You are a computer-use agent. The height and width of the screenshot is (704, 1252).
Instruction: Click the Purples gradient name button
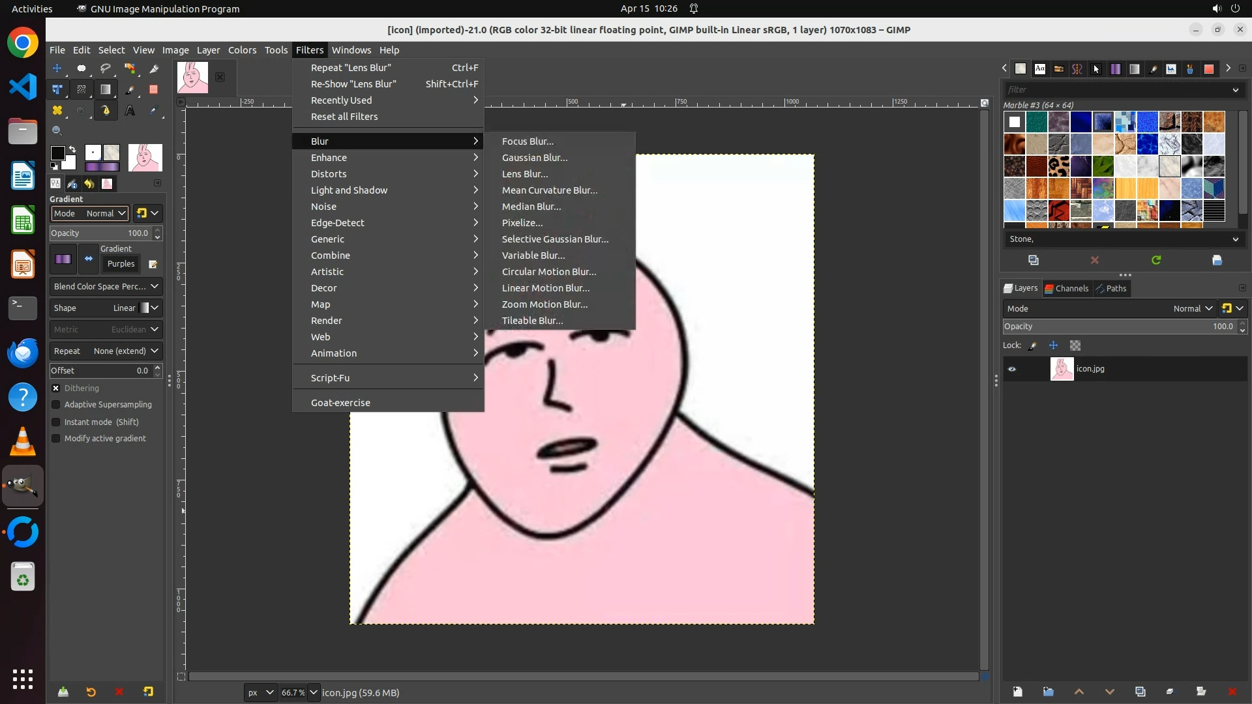[121, 264]
